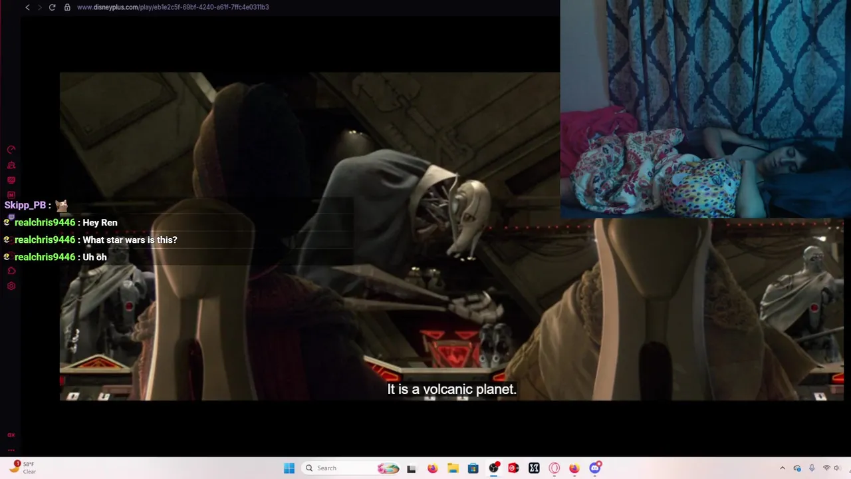Image resolution: width=851 pixels, height=479 pixels.
Task: Open the red circular app on taskbar
Action: 513,468
